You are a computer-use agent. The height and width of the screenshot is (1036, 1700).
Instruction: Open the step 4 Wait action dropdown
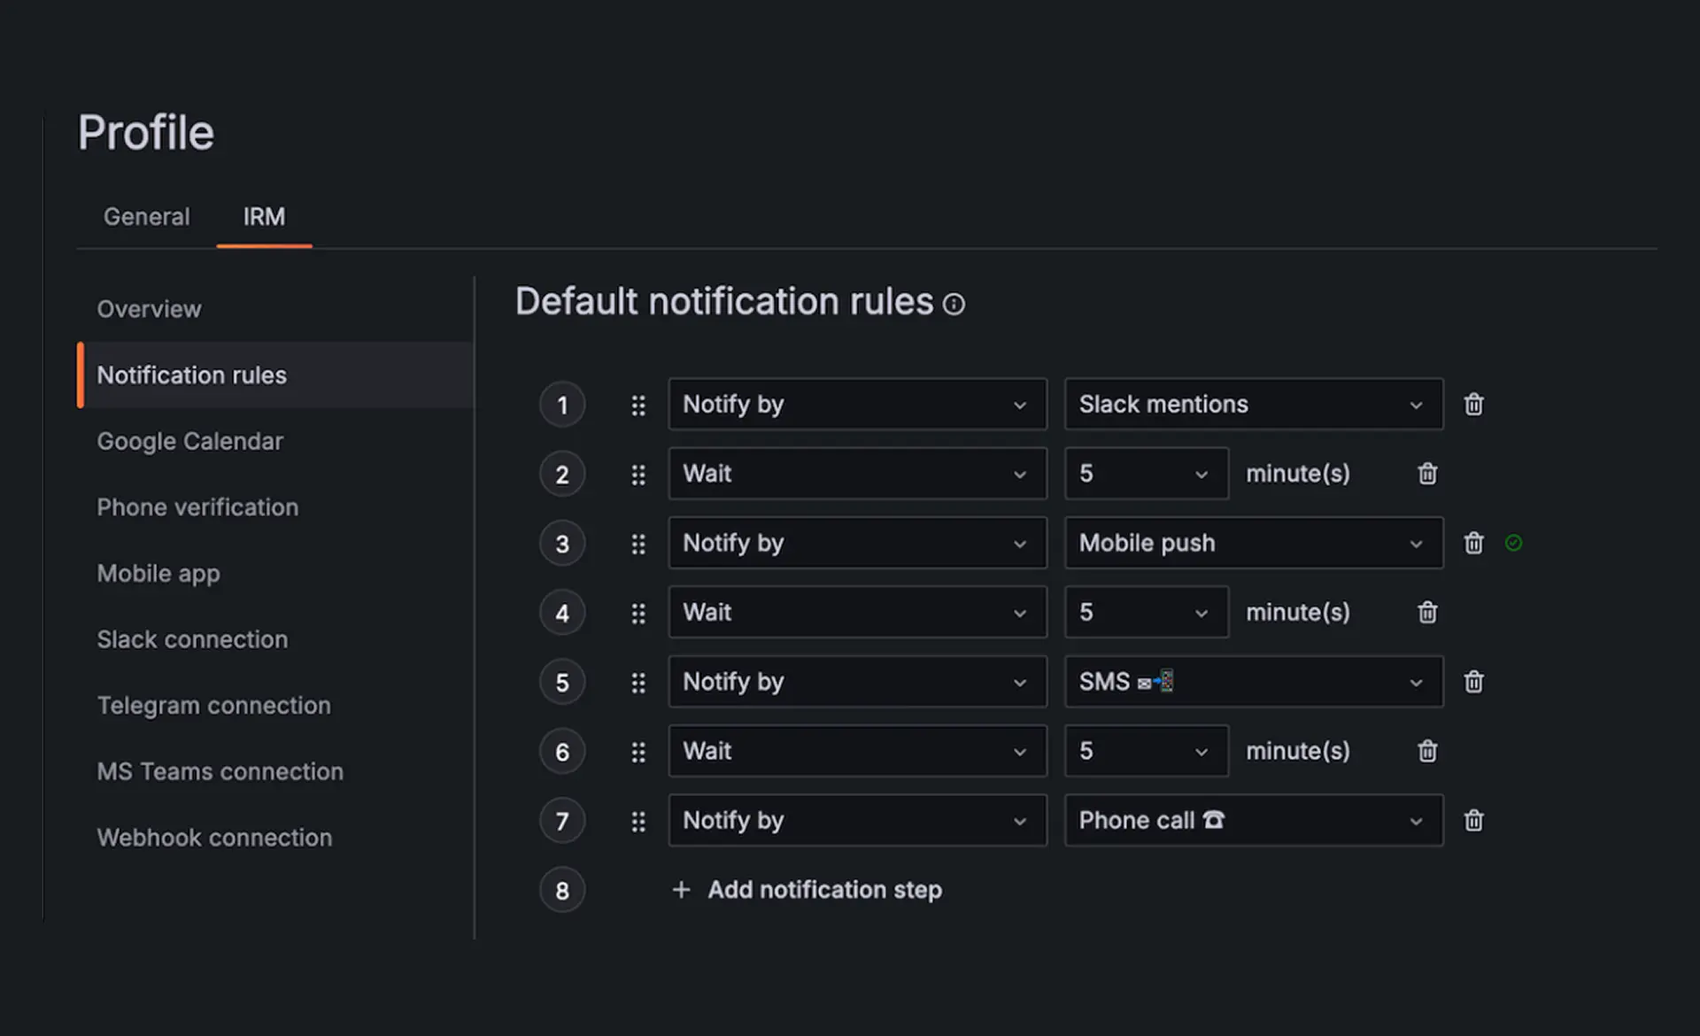tap(857, 613)
